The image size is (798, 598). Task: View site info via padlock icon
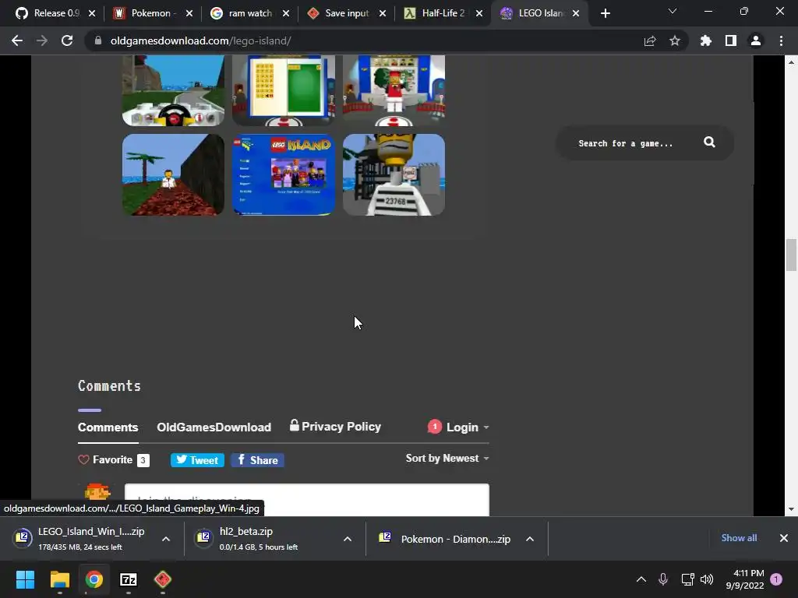(98, 40)
